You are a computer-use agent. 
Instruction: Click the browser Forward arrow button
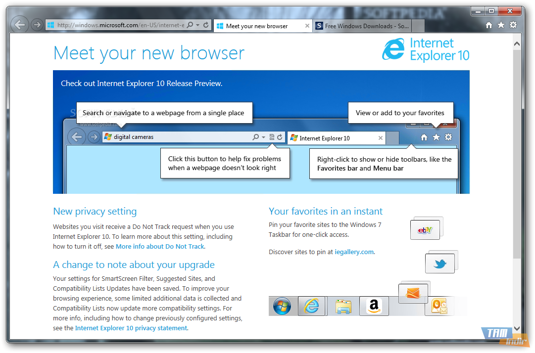pos(37,25)
